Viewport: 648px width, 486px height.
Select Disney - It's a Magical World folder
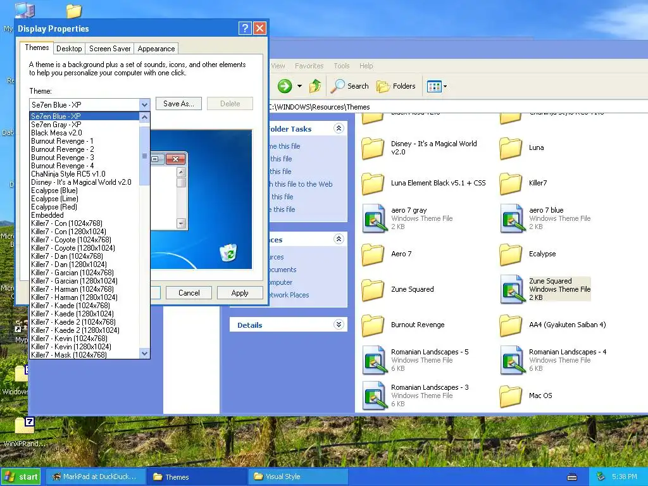pos(419,147)
